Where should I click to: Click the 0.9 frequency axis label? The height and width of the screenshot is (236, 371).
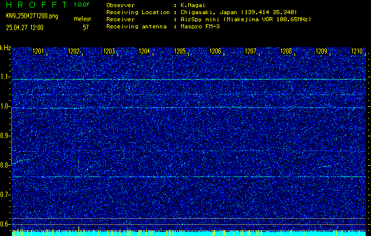click(5, 136)
